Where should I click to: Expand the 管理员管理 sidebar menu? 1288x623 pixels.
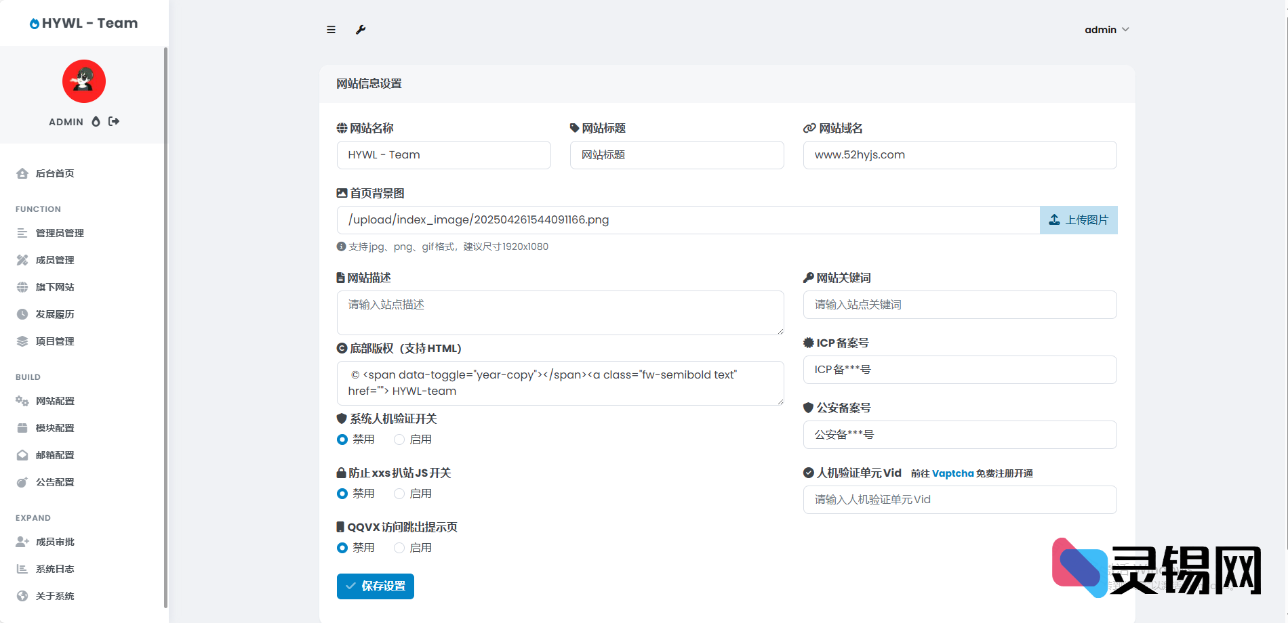(60, 233)
